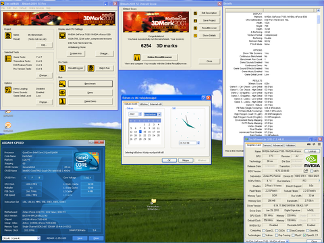Open the CPU #1 / Core #1 dropdown
Screen dimensions: 324x243
click(38, 238)
